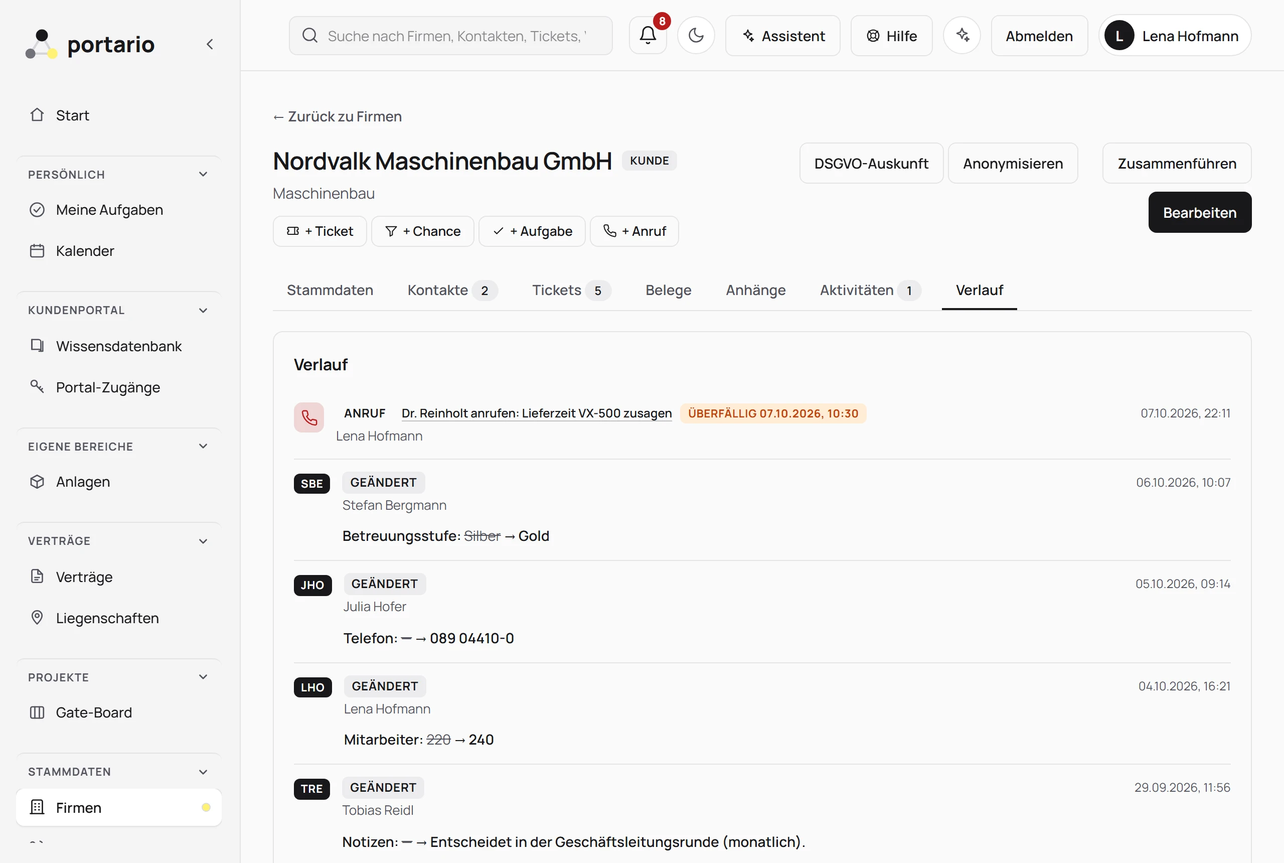The width and height of the screenshot is (1284, 863).
Task: Select Firmen in the sidebar
Action: 119,807
